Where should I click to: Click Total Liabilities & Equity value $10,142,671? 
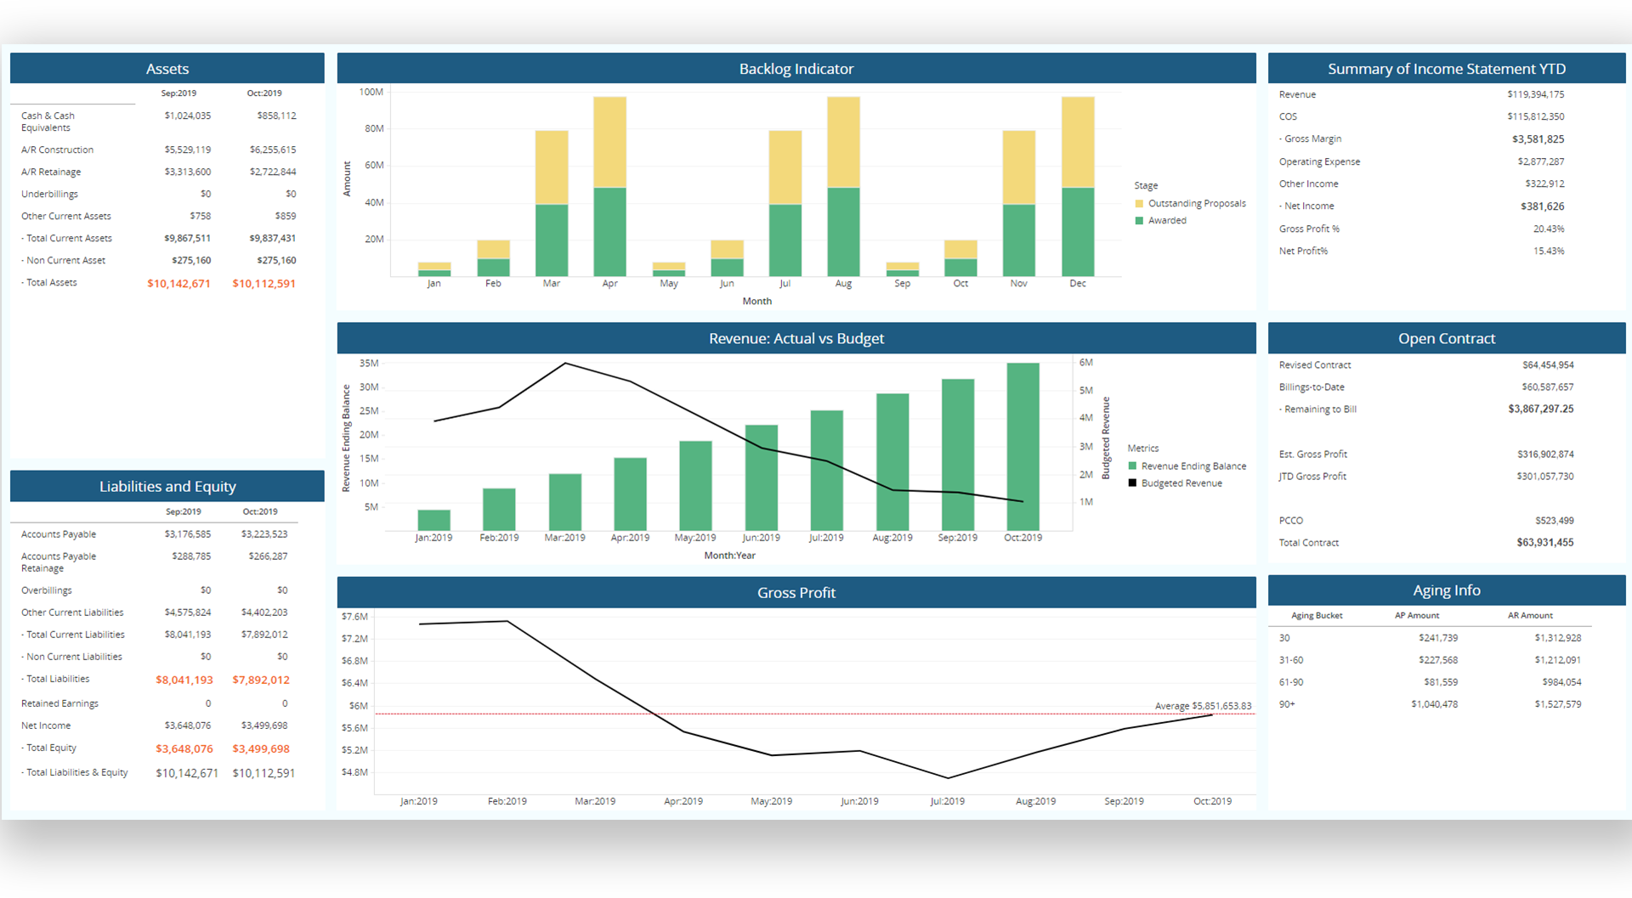187,774
